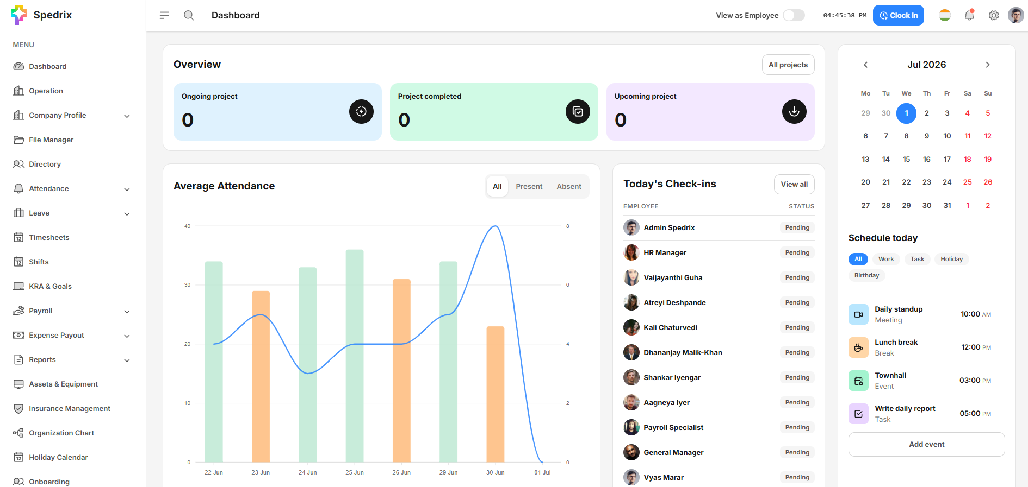Click the Upcoming project download icon
Viewport: 1028px width, 487px height.
794,111
